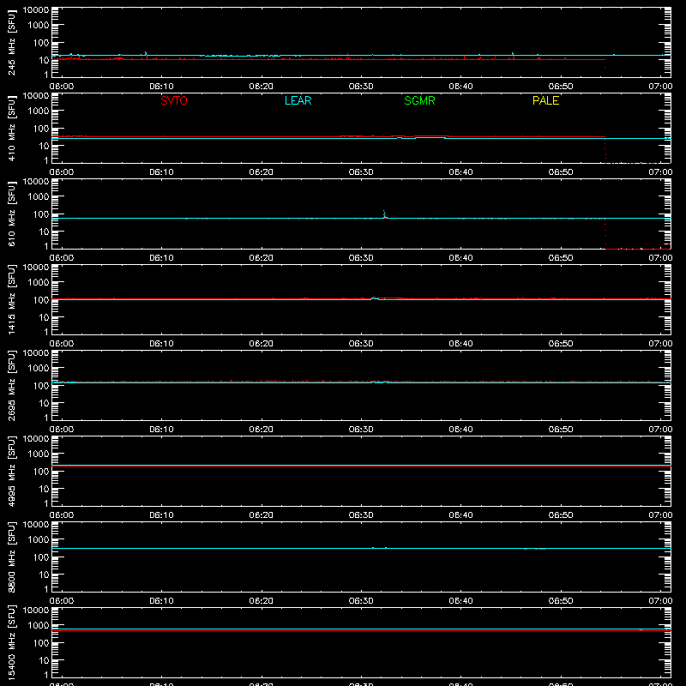This screenshot has width=686, height=686.
Task: Click the 10000 y-axis value on 8800 MHz plot
Action: coord(36,524)
